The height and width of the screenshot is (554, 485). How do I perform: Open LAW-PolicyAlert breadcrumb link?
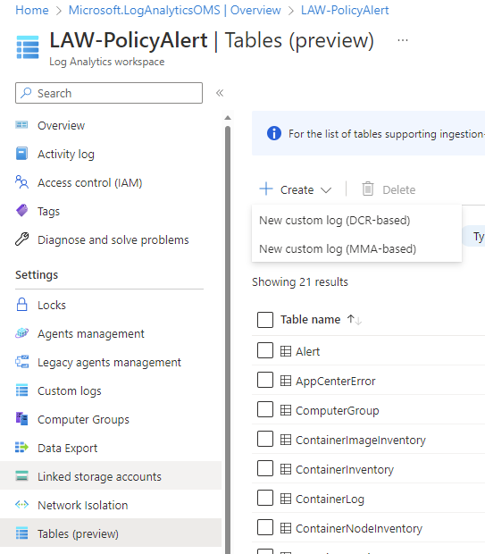click(345, 10)
